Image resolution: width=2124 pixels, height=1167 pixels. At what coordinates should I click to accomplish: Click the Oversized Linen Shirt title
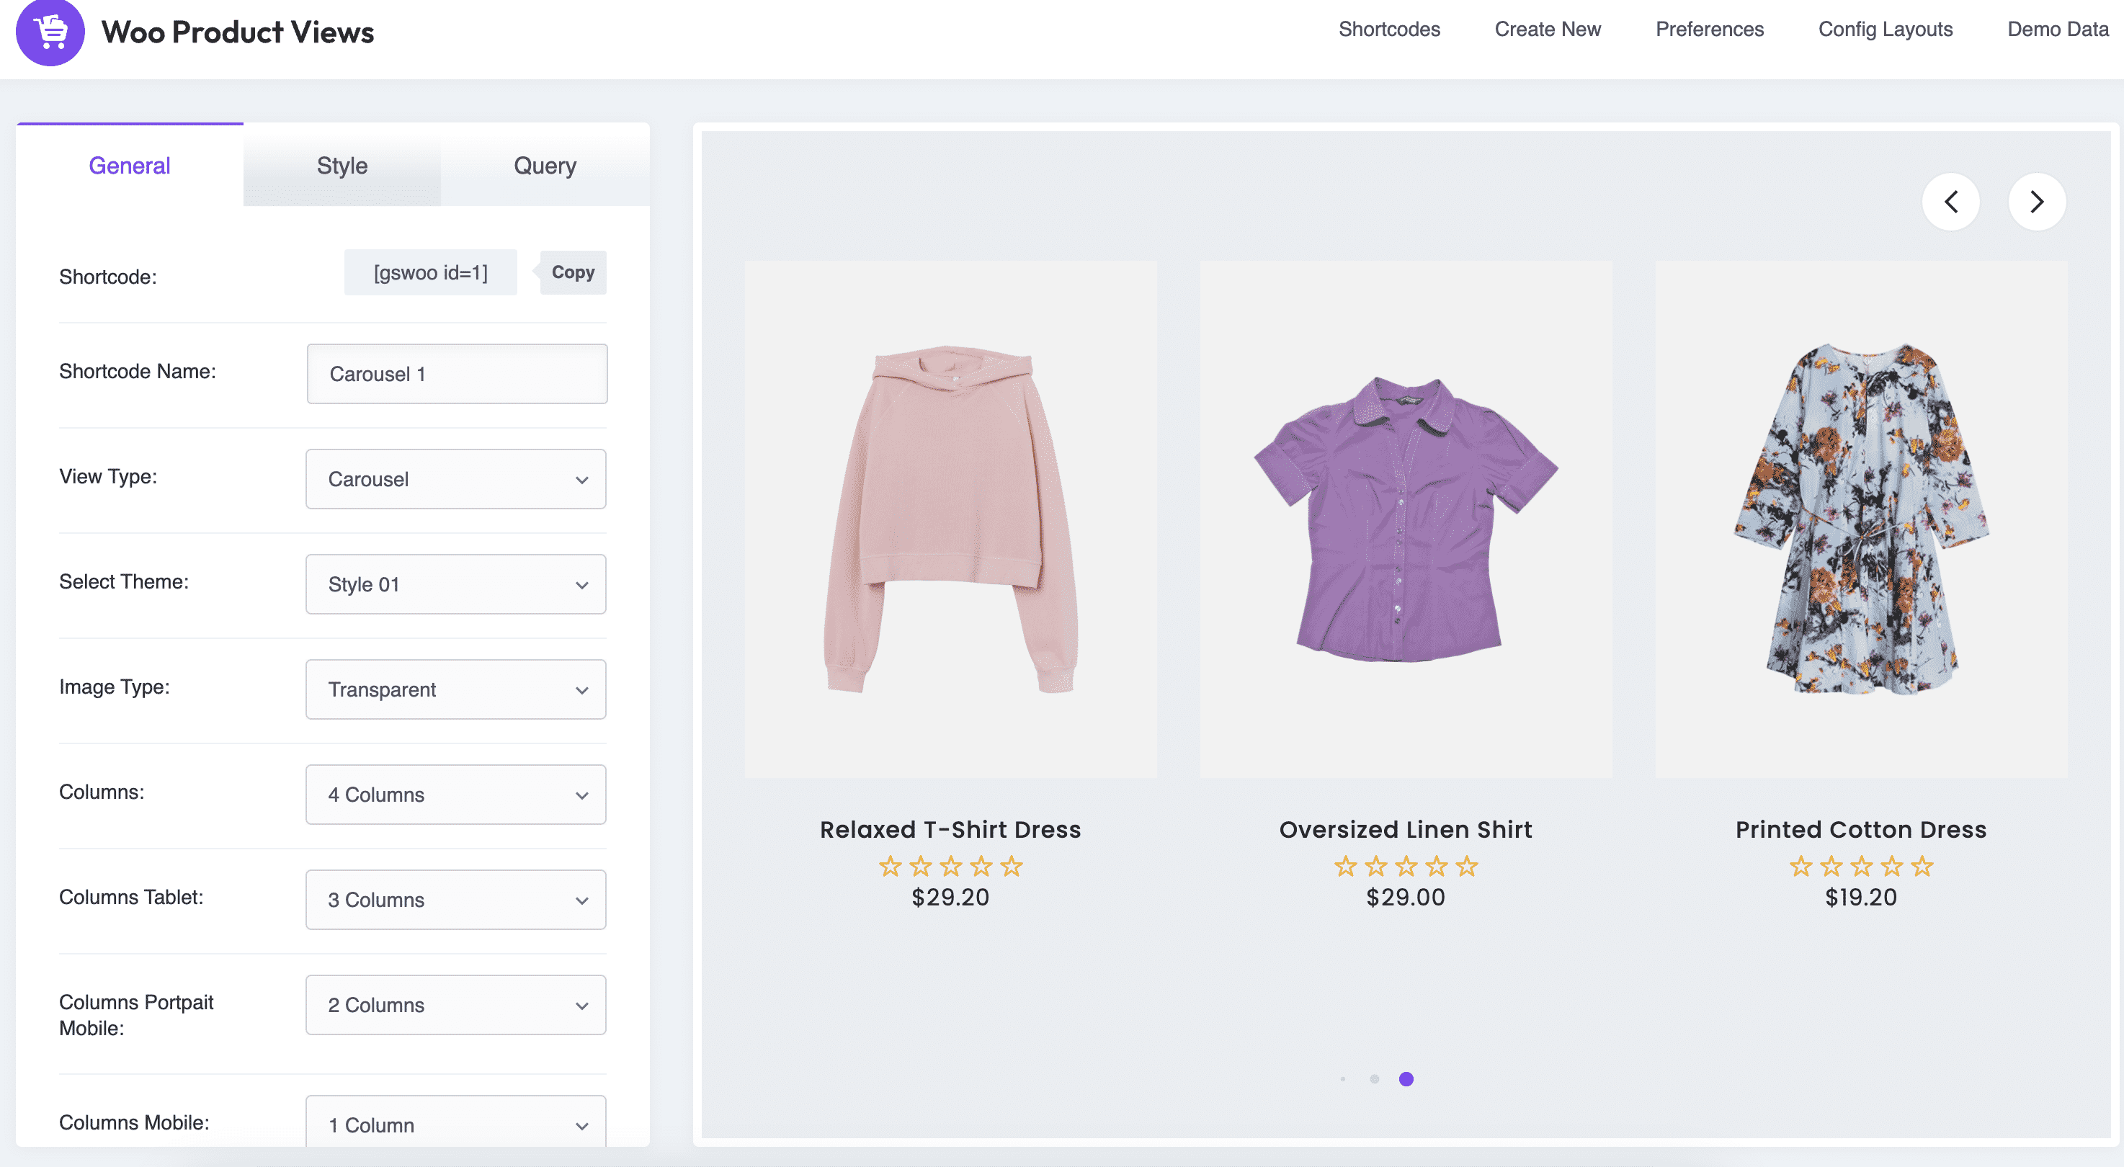coord(1406,829)
